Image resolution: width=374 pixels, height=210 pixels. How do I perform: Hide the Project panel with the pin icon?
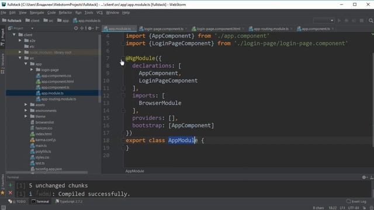click(98, 28)
